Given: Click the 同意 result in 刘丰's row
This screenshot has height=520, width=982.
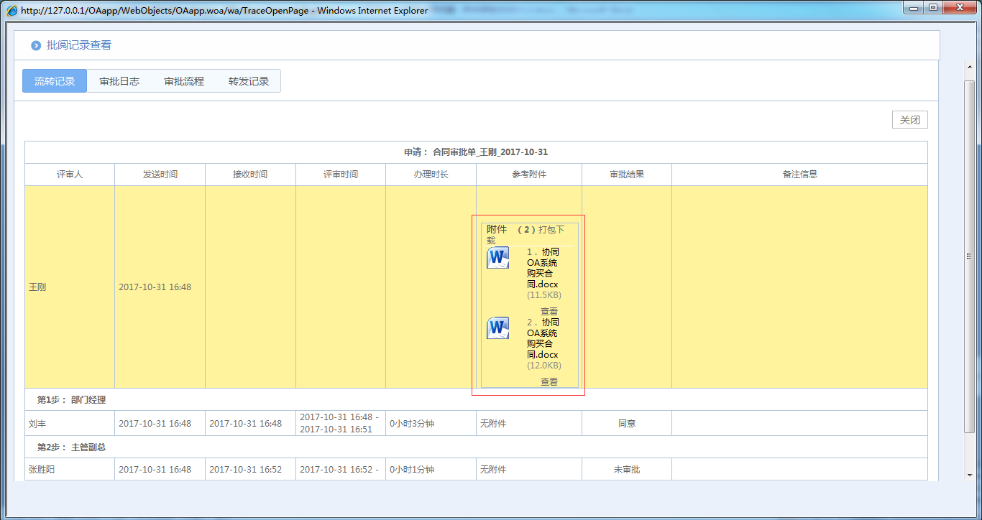Looking at the screenshot, I should click(x=627, y=424).
